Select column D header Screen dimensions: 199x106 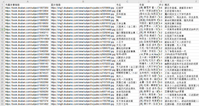click(149, 1)
